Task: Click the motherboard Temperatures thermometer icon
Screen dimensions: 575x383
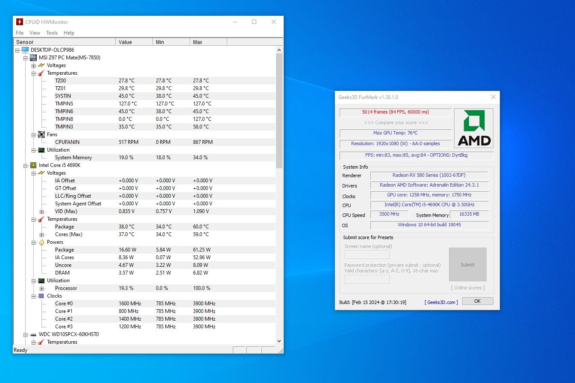Action: (41, 73)
